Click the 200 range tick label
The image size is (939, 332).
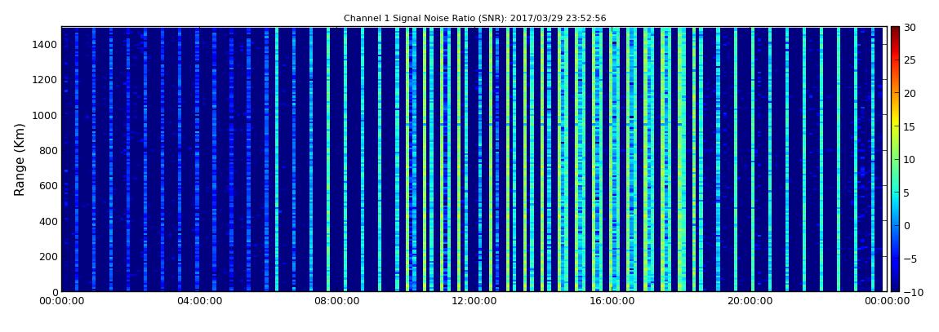click(49, 257)
